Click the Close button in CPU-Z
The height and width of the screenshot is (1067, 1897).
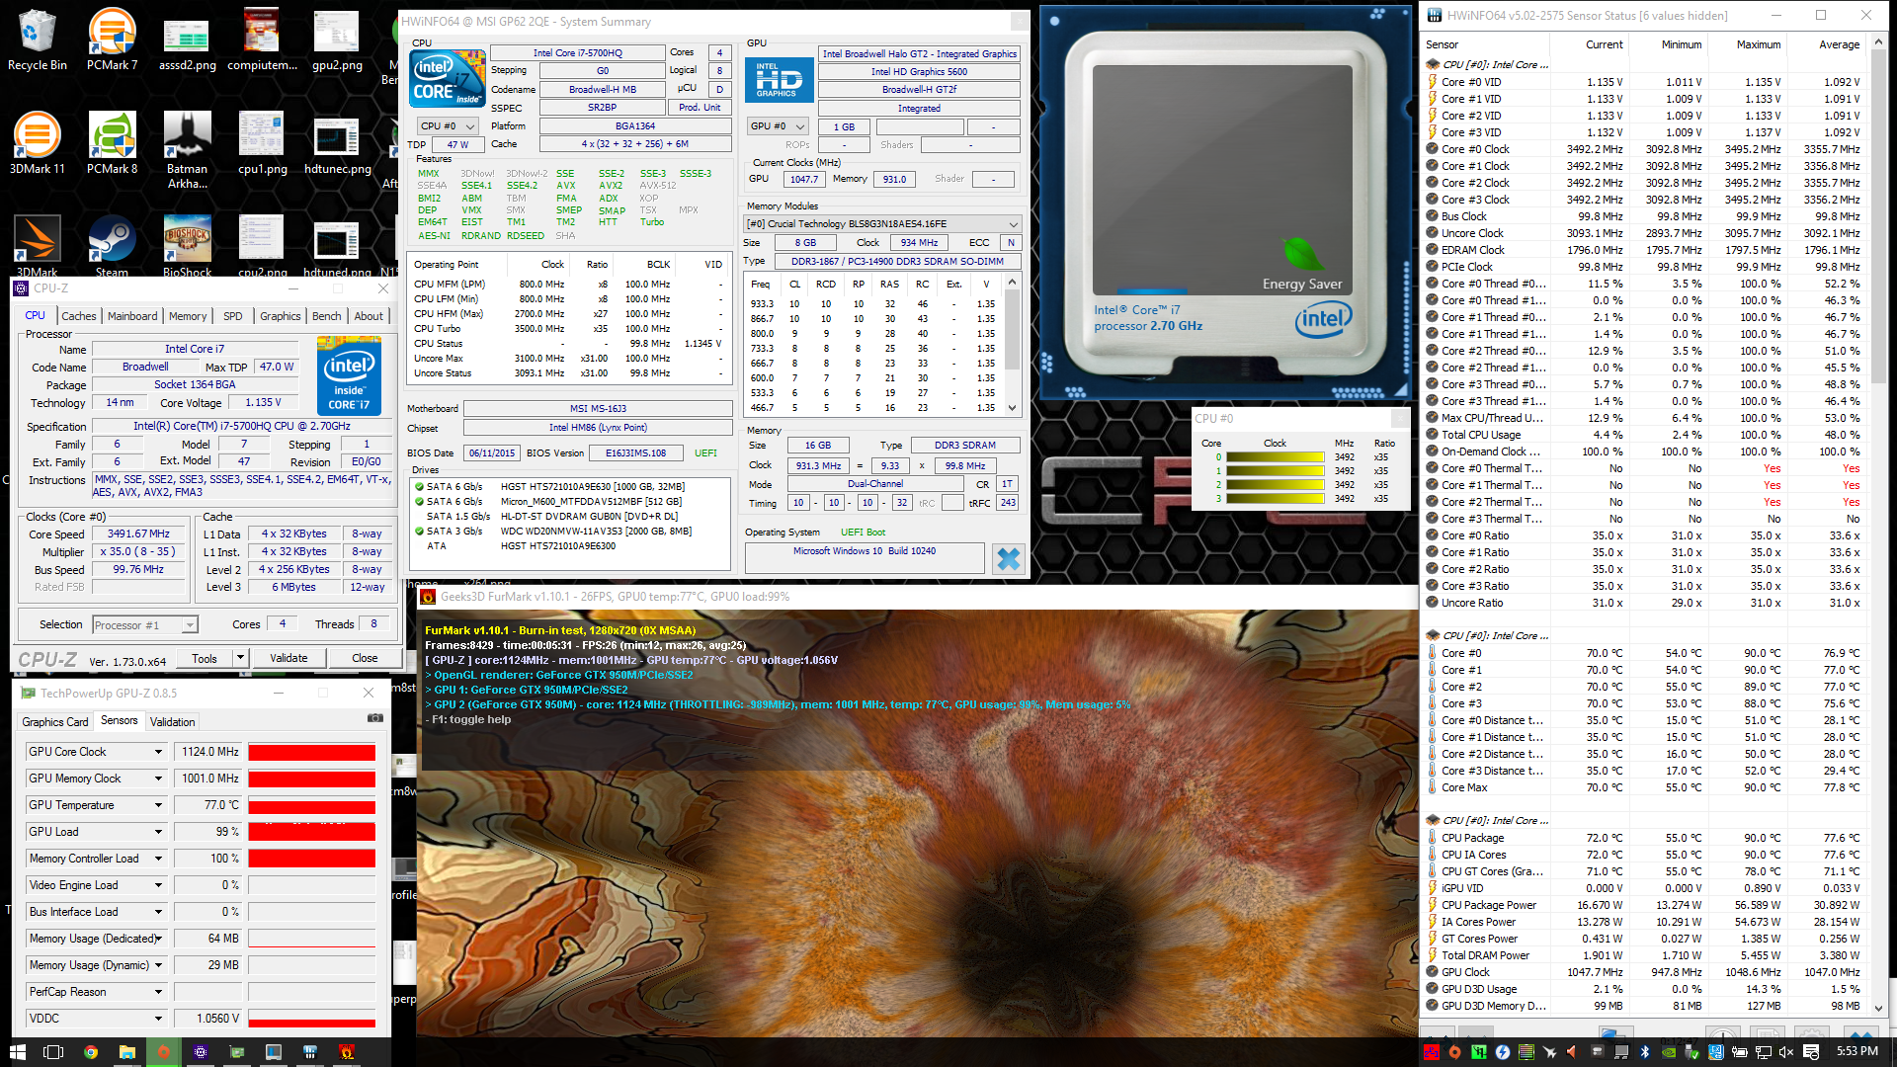point(365,658)
